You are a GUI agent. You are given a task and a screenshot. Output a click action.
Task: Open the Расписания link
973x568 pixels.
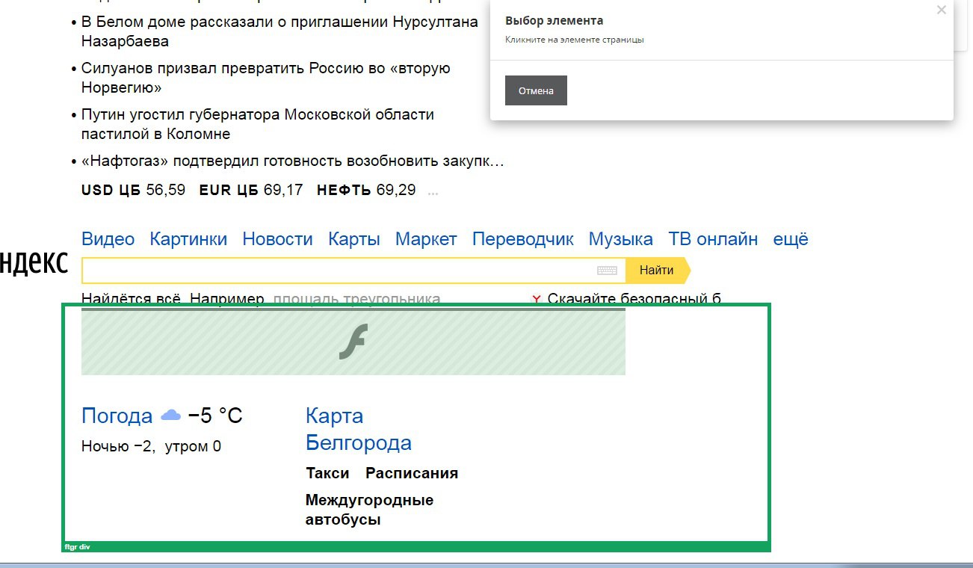click(x=412, y=473)
